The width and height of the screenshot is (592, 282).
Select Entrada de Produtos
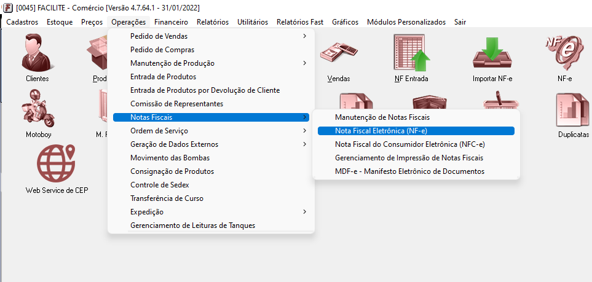[x=211, y=77]
